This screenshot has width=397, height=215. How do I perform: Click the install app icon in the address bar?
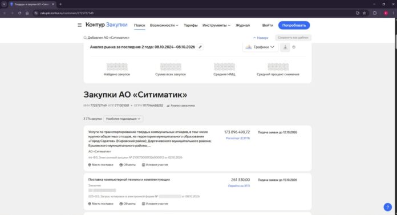(357, 13)
